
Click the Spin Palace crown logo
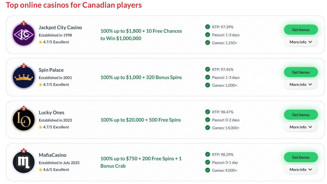[x=24, y=77]
